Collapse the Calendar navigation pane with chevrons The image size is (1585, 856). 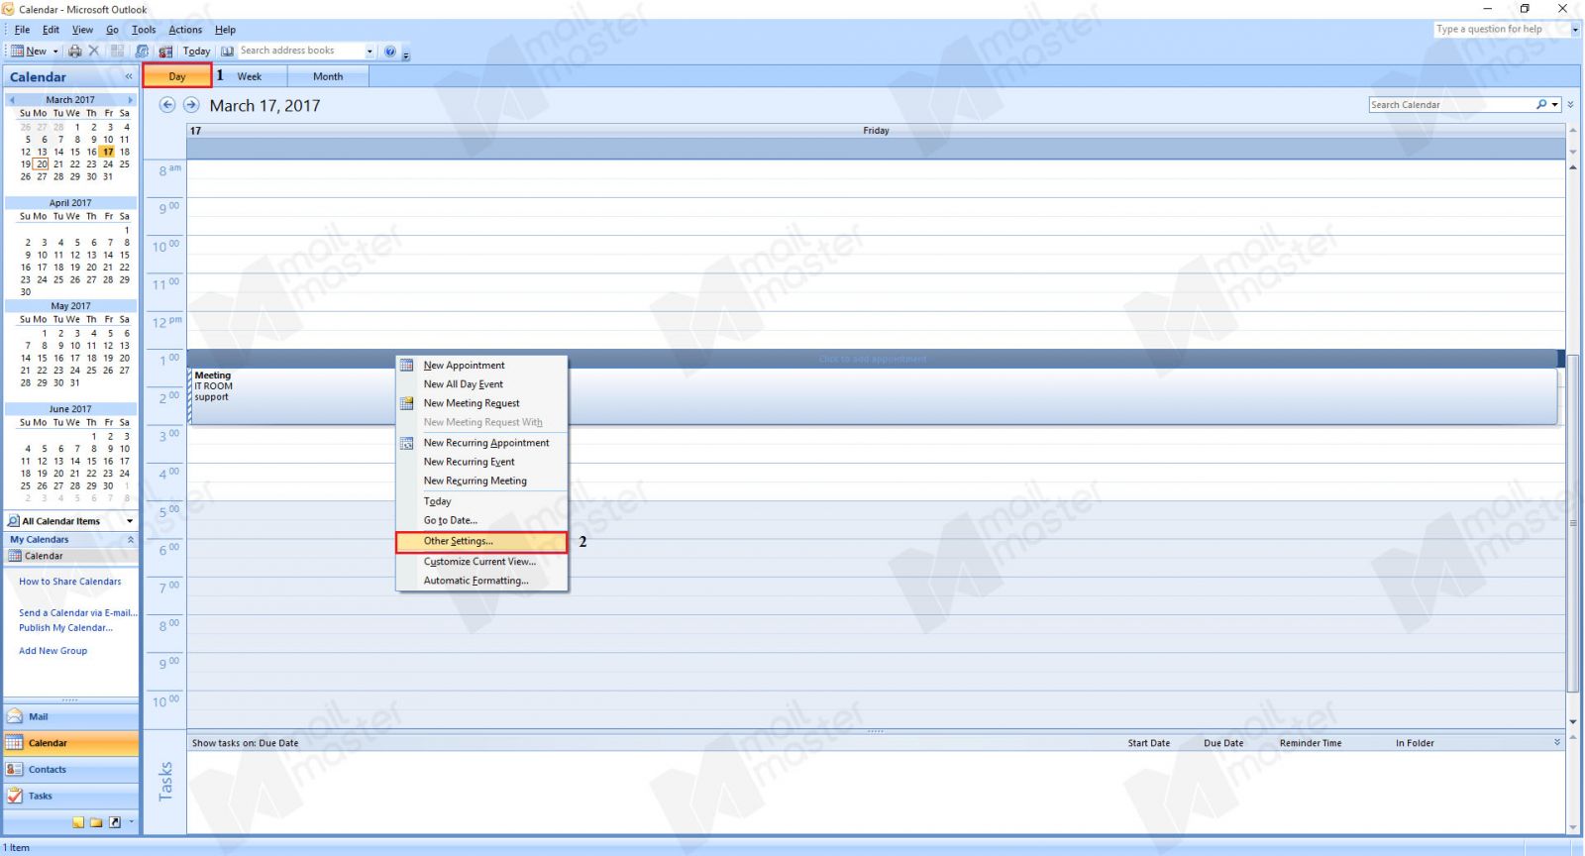point(128,76)
